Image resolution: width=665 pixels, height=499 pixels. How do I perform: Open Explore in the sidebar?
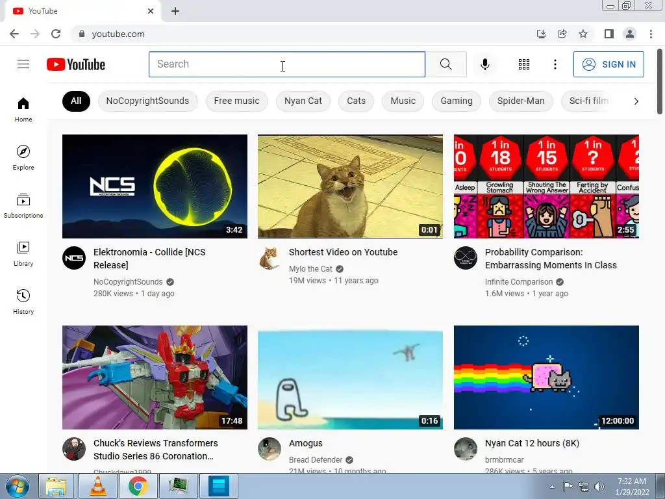pos(23,157)
